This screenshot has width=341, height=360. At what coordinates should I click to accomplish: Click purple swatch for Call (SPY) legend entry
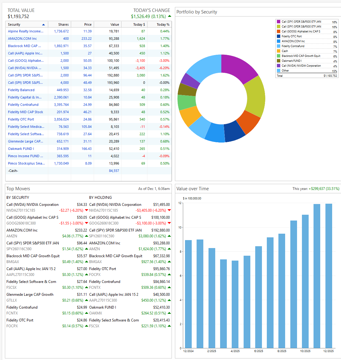278,22
